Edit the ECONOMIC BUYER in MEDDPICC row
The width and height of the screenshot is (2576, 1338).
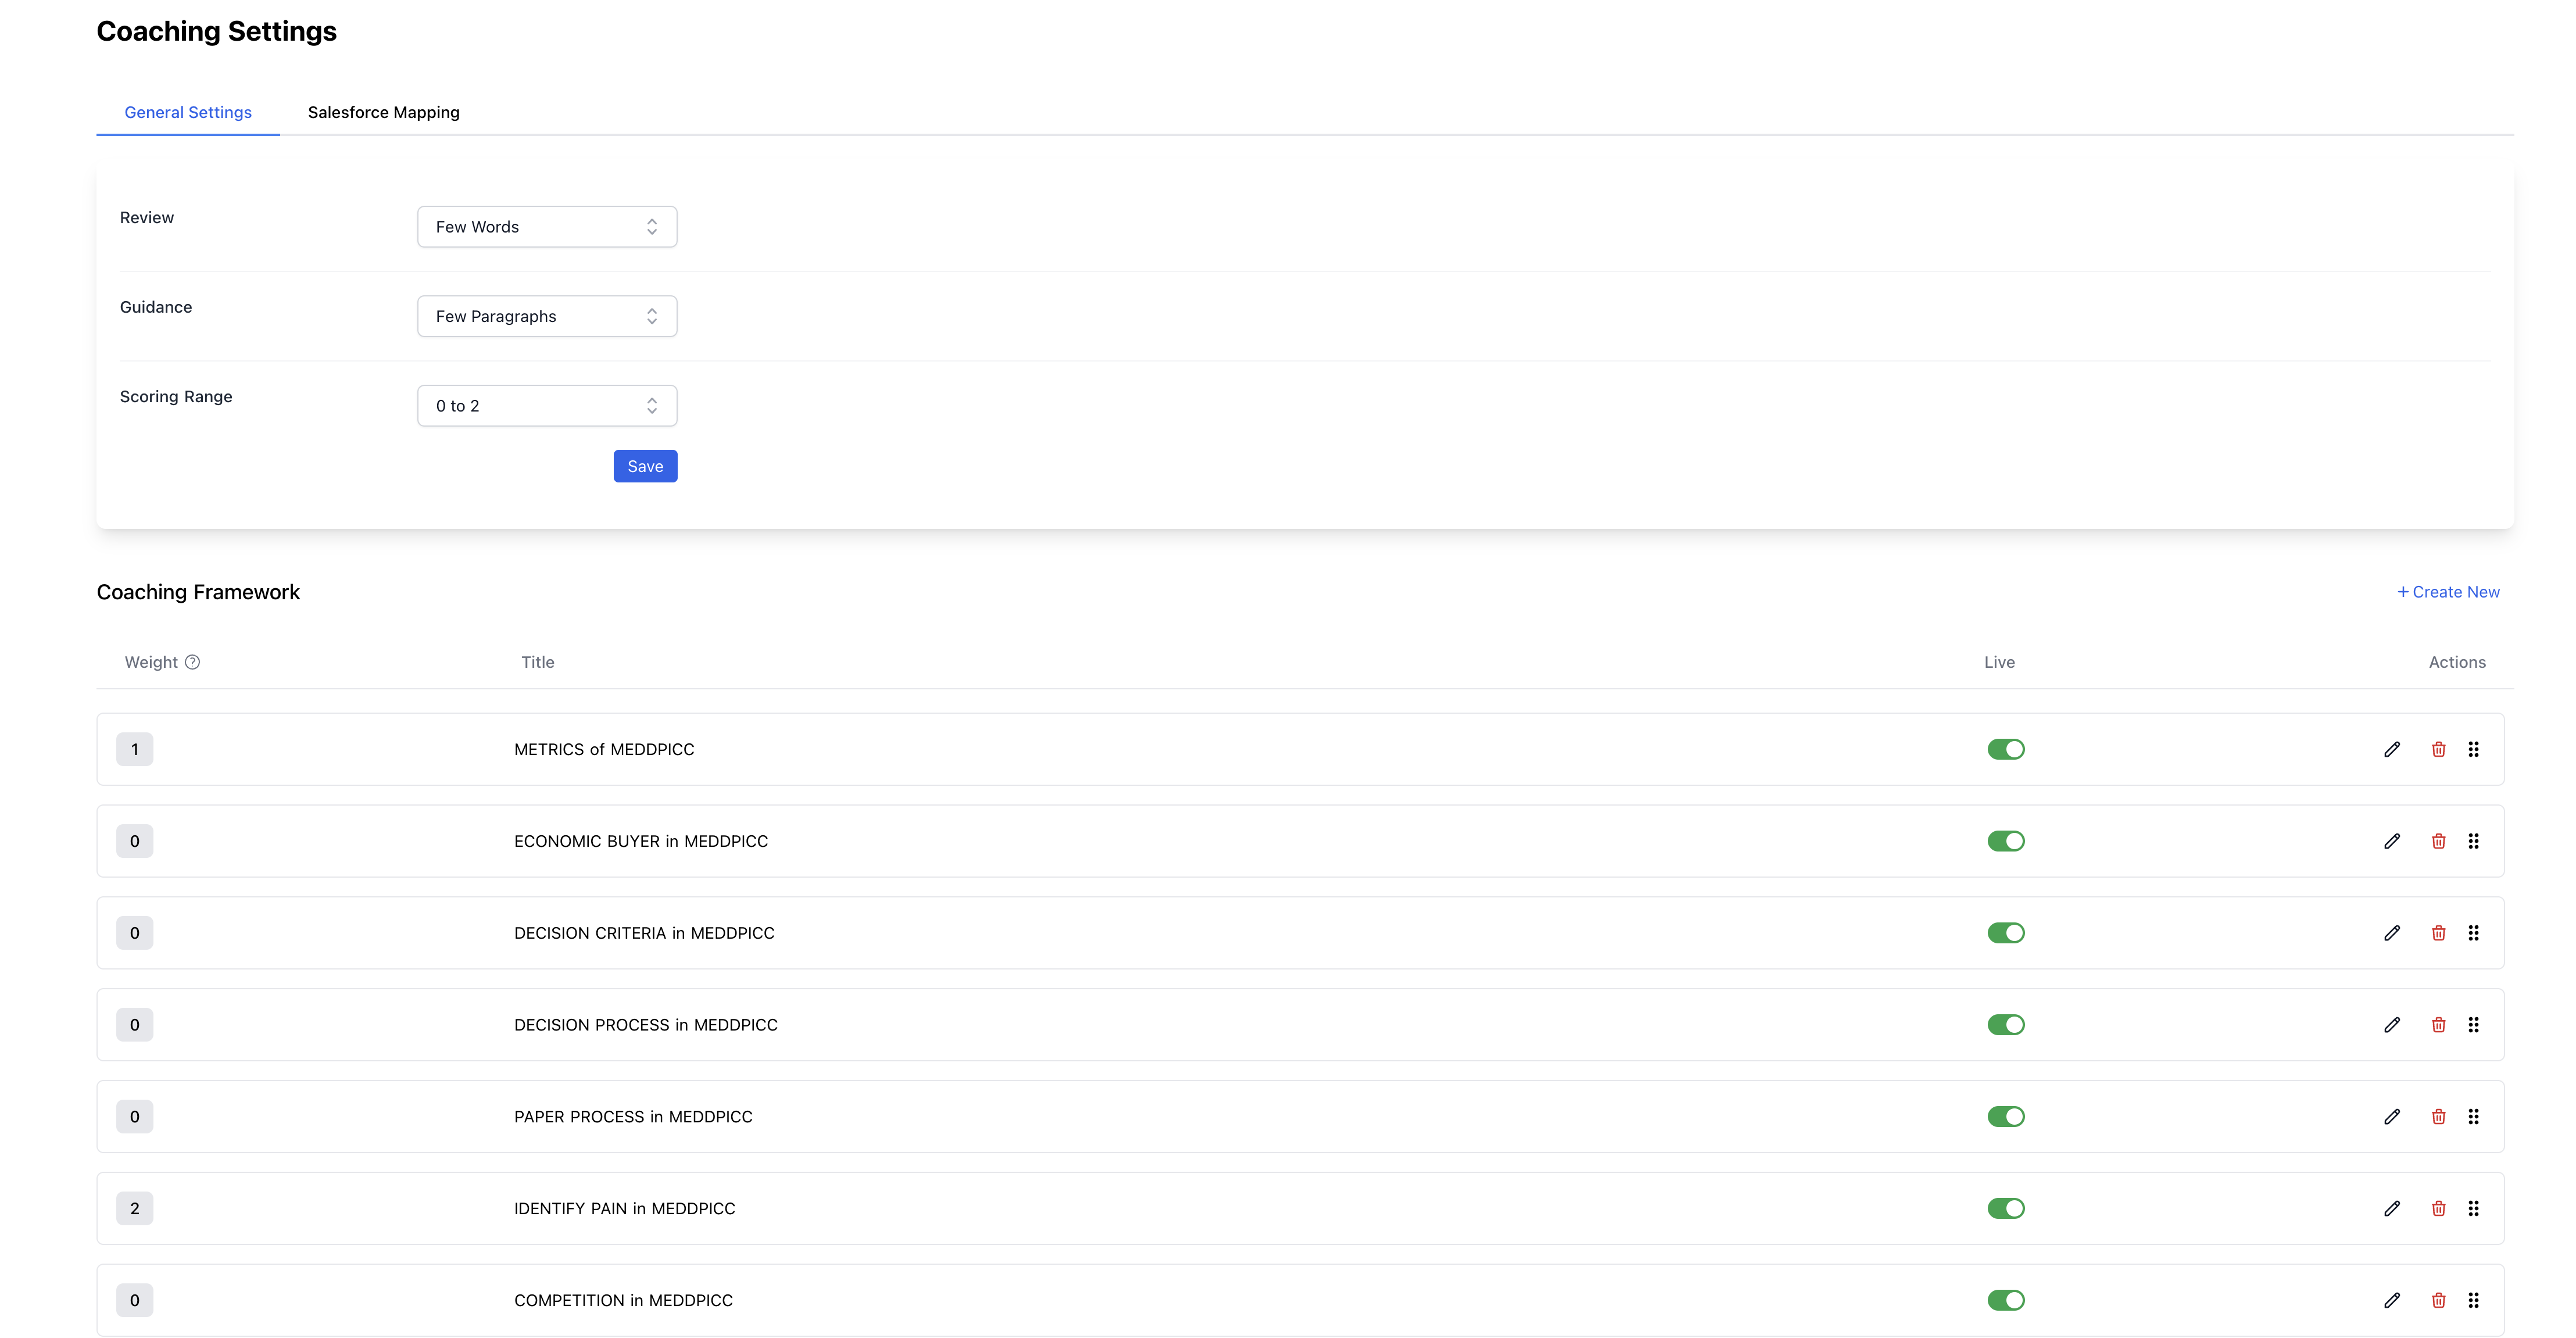(2392, 841)
